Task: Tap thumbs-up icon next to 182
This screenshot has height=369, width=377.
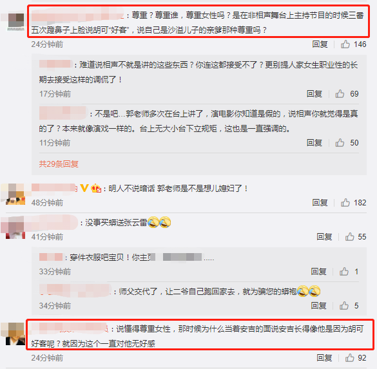Action: 345,202
